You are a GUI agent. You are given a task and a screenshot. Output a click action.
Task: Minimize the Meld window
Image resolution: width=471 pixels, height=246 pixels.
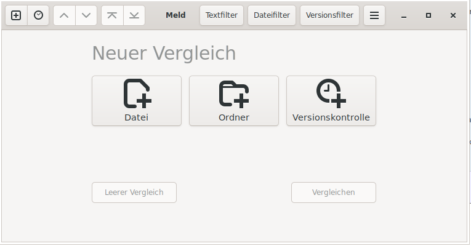point(404,15)
